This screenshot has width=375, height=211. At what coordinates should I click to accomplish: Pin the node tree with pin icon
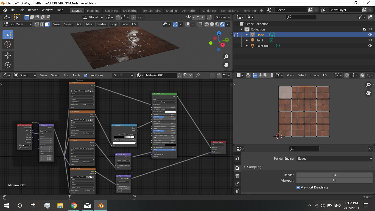[198, 75]
